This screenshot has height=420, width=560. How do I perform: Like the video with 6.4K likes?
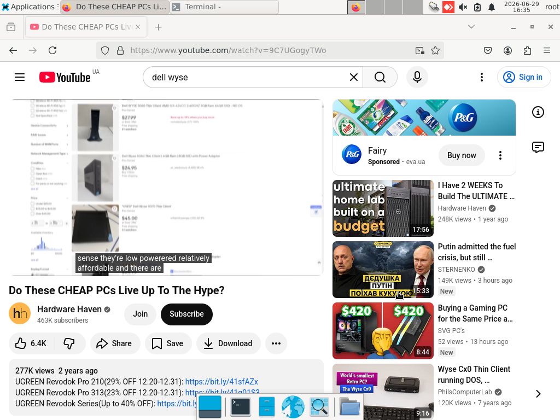point(31,343)
